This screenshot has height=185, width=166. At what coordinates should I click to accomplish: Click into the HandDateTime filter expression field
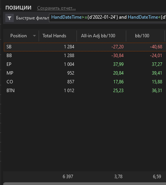coord(107,18)
